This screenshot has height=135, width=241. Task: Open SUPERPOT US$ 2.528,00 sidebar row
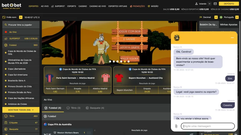(x=21, y=39)
